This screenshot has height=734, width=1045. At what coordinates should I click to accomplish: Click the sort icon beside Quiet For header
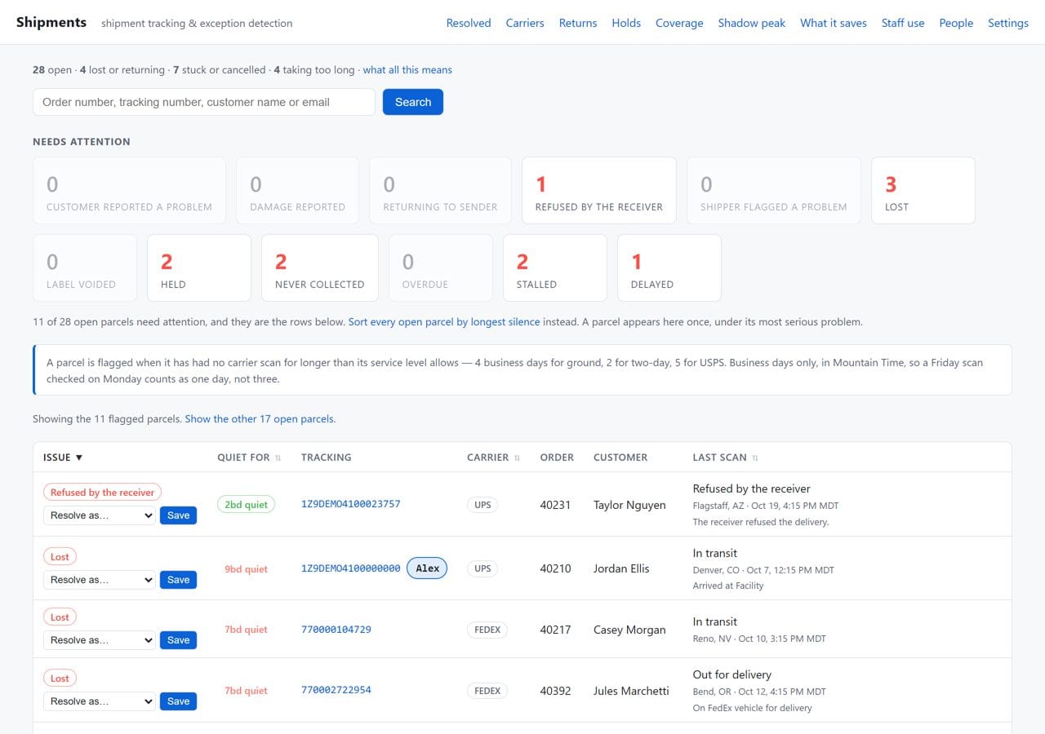(x=278, y=458)
